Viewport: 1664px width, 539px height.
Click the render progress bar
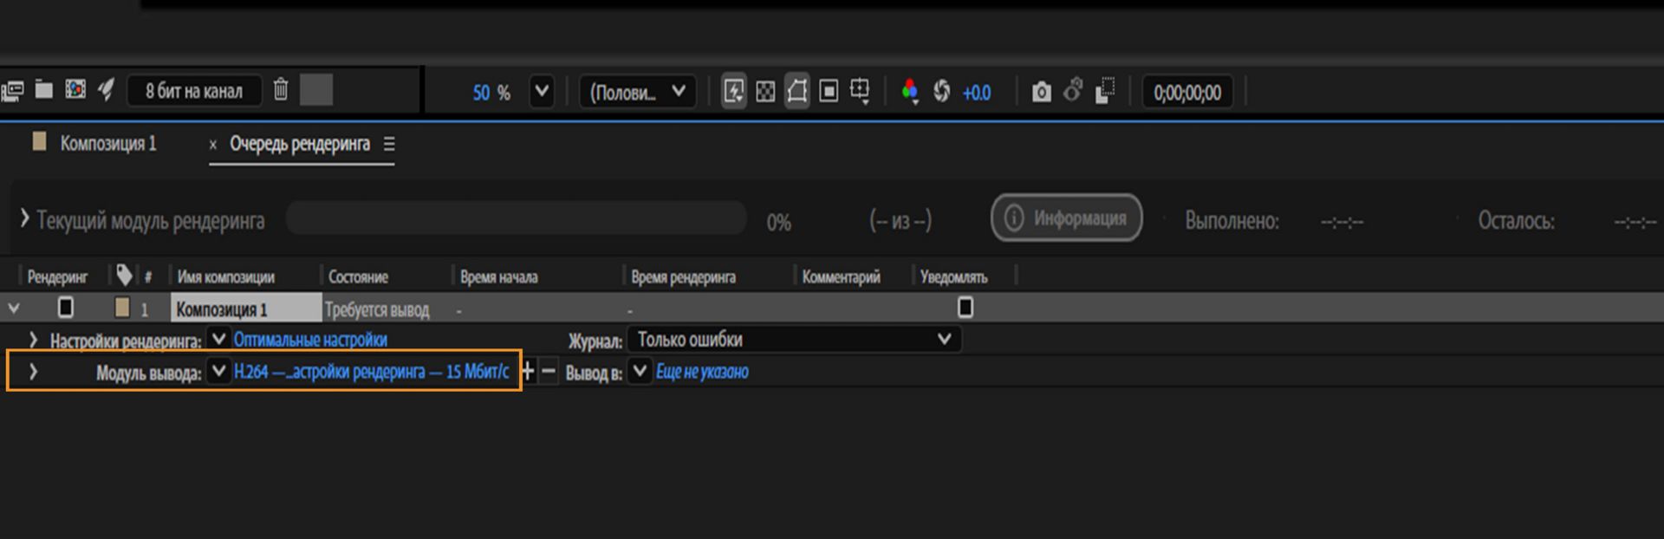tap(517, 218)
